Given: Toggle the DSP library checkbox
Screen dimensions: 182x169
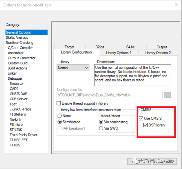Looking at the screenshot, I should tap(145, 125).
